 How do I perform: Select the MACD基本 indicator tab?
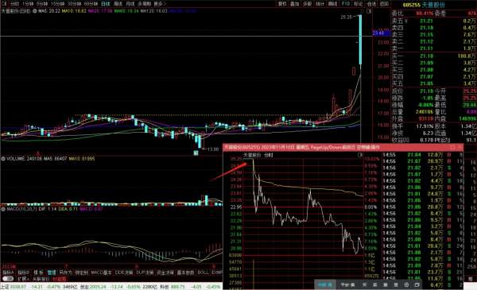point(101,273)
